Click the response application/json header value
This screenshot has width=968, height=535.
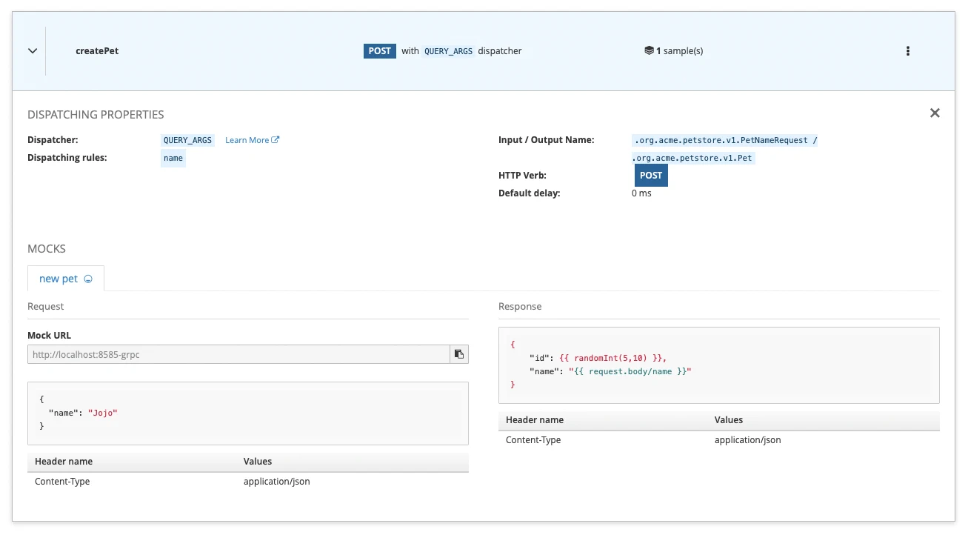(x=747, y=440)
